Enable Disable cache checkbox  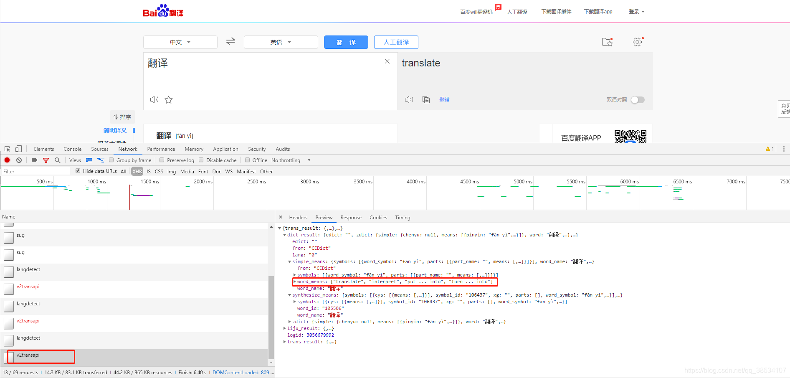pos(201,160)
